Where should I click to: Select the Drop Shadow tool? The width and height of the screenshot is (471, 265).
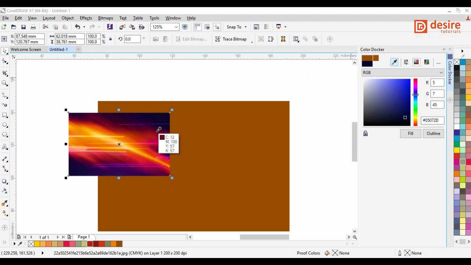(x=5, y=181)
